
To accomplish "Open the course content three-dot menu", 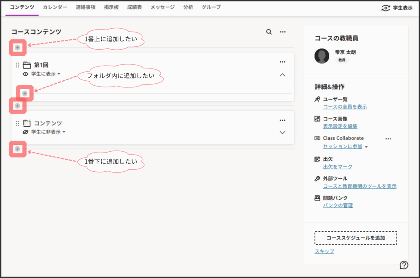I will (x=283, y=32).
